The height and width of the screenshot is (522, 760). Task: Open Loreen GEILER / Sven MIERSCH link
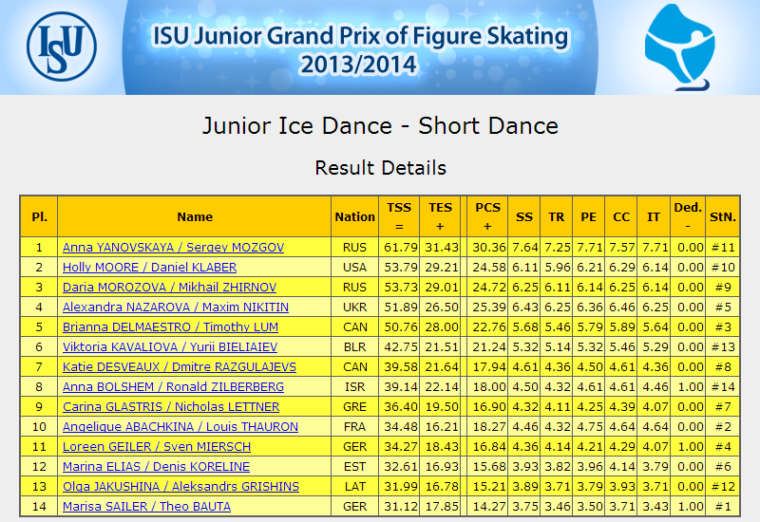pyautogui.click(x=157, y=446)
